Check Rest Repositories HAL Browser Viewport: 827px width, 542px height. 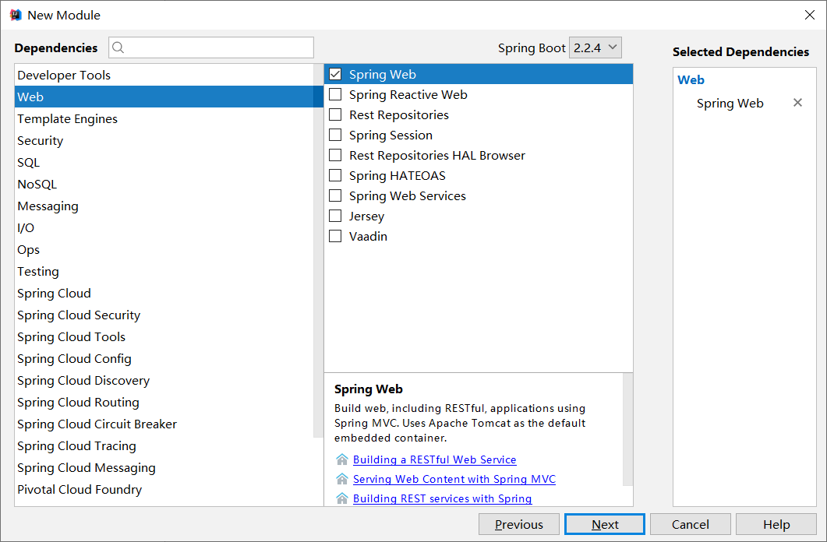tap(335, 156)
